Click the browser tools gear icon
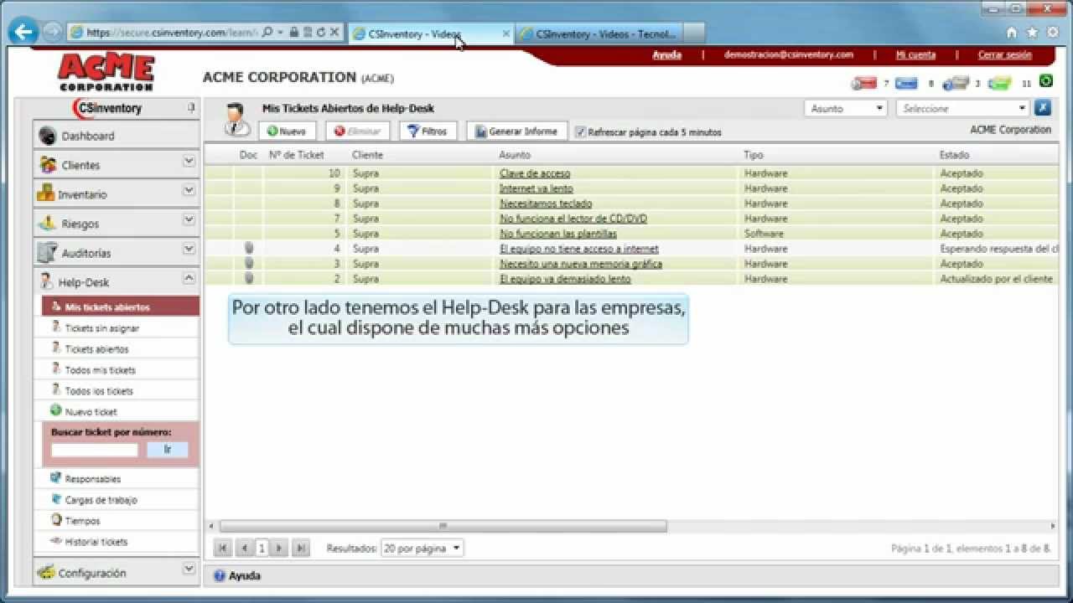The width and height of the screenshot is (1073, 603). coord(1051,33)
